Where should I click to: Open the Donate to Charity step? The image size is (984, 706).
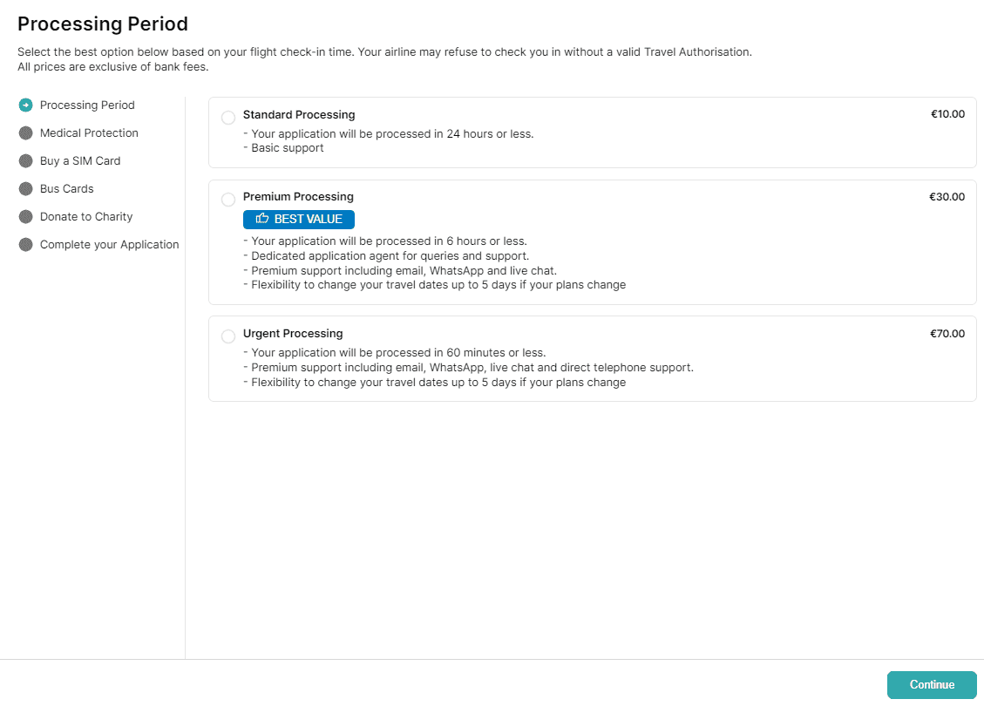click(x=86, y=217)
